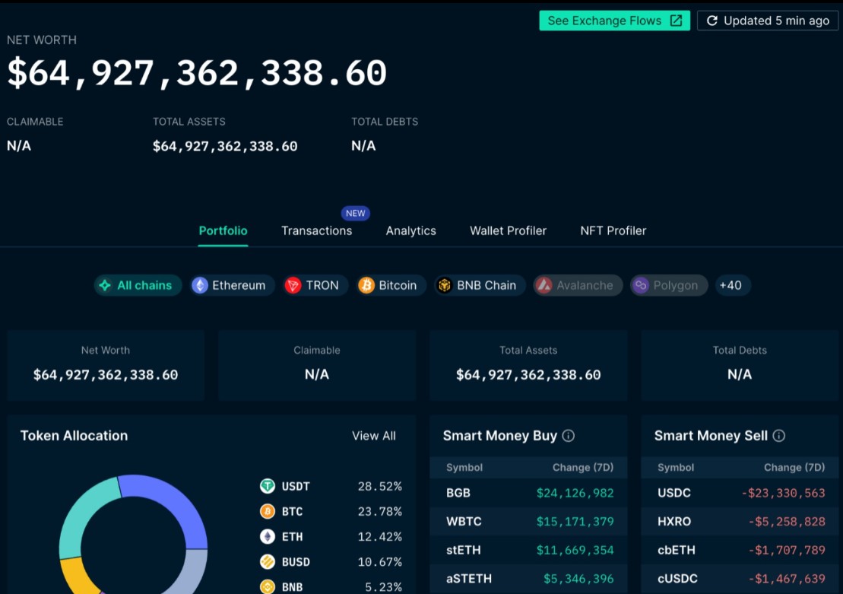Viewport: 843px width, 594px height.
Task: Click the info icon next to Smart Money Sell
Action: click(779, 436)
